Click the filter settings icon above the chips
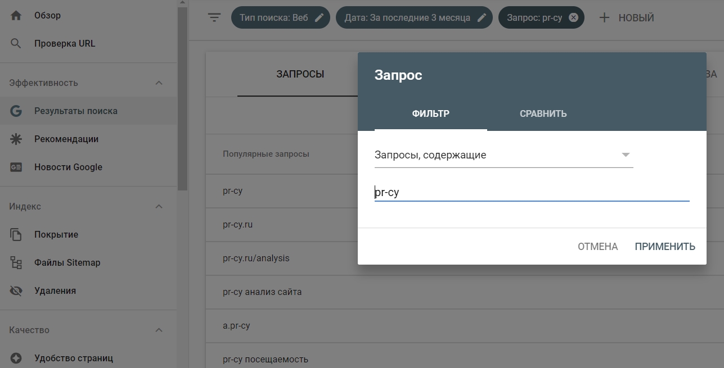The width and height of the screenshot is (724, 368). 214,17
